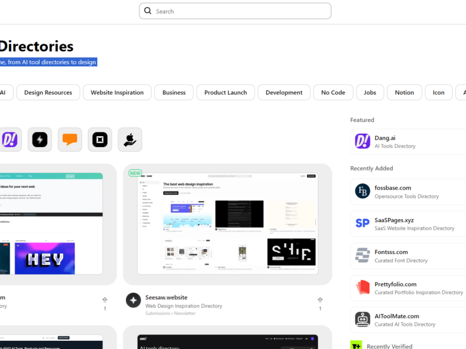The width and height of the screenshot is (466, 349).
Task: Click the Seesaw.website round logo icon
Action: click(133, 300)
